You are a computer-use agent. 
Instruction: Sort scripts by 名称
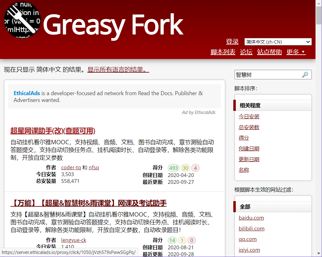tap(244, 170)
